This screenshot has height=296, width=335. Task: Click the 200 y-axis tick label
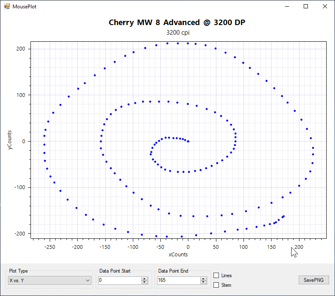[21, 49]
